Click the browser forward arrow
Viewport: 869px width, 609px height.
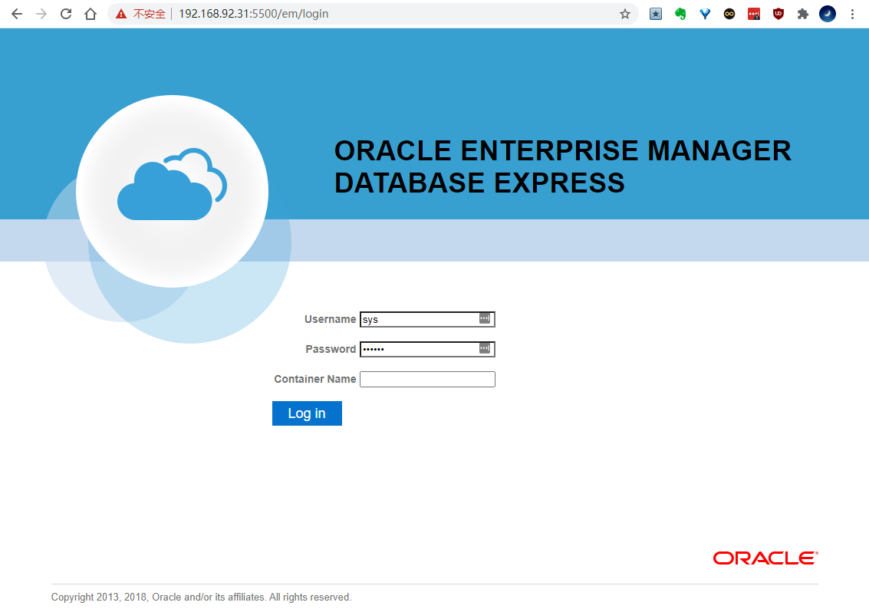point(41,14)
